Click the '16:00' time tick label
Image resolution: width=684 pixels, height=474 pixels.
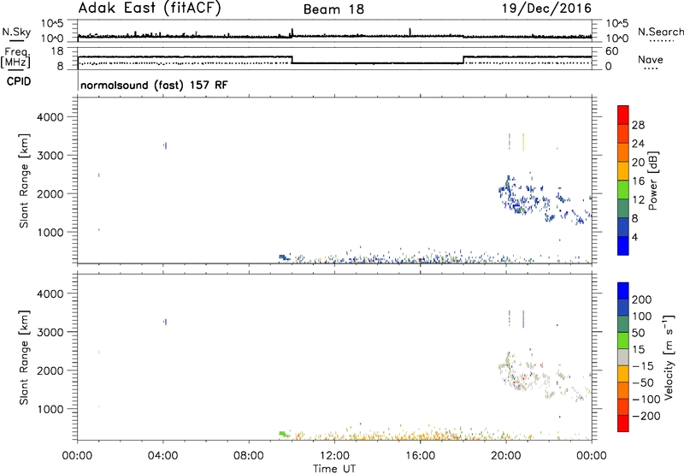point(420,456)
